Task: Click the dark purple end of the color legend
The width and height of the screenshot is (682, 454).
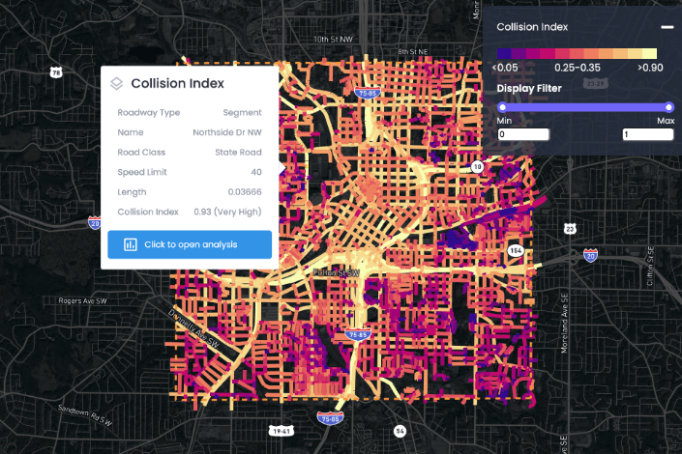Action: click(500, 54)
